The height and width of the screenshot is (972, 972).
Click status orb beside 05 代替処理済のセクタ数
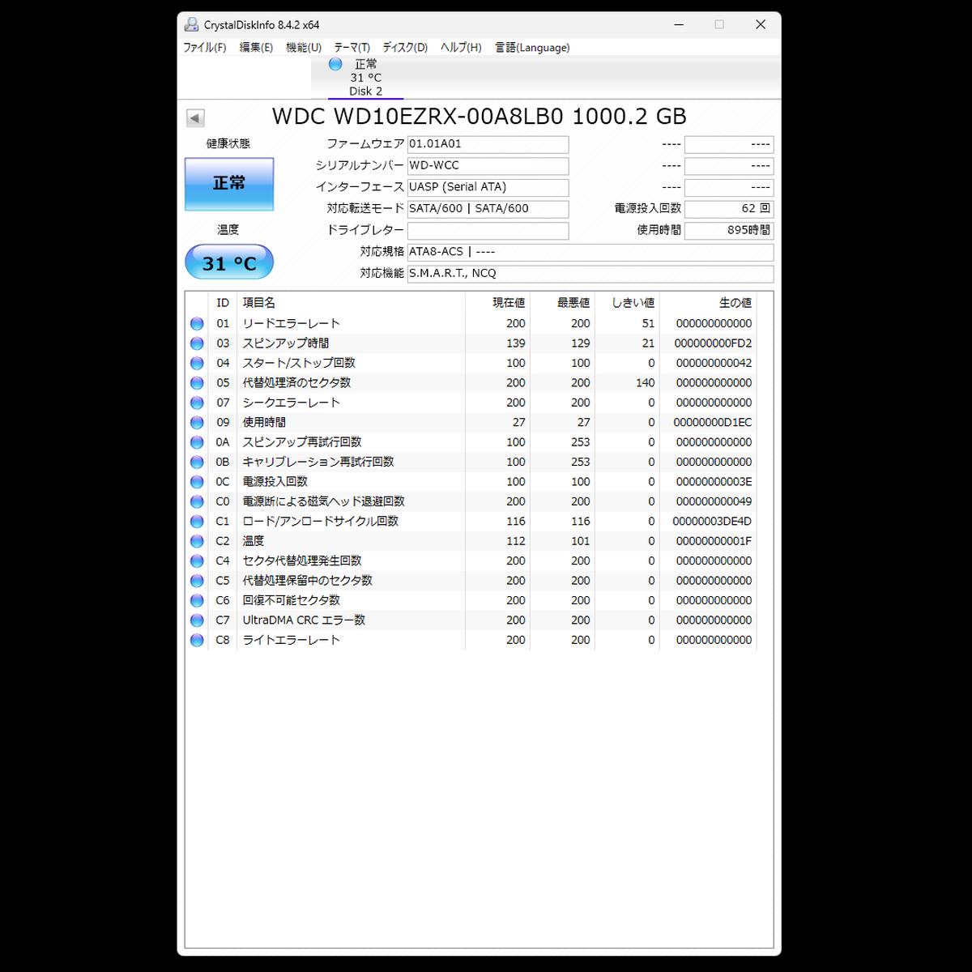pyautogui.click(x=197, y=383)
